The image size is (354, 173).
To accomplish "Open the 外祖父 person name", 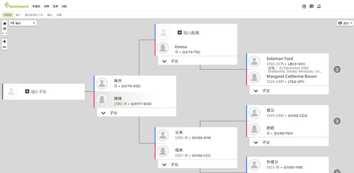I will [x=272, y=162].
